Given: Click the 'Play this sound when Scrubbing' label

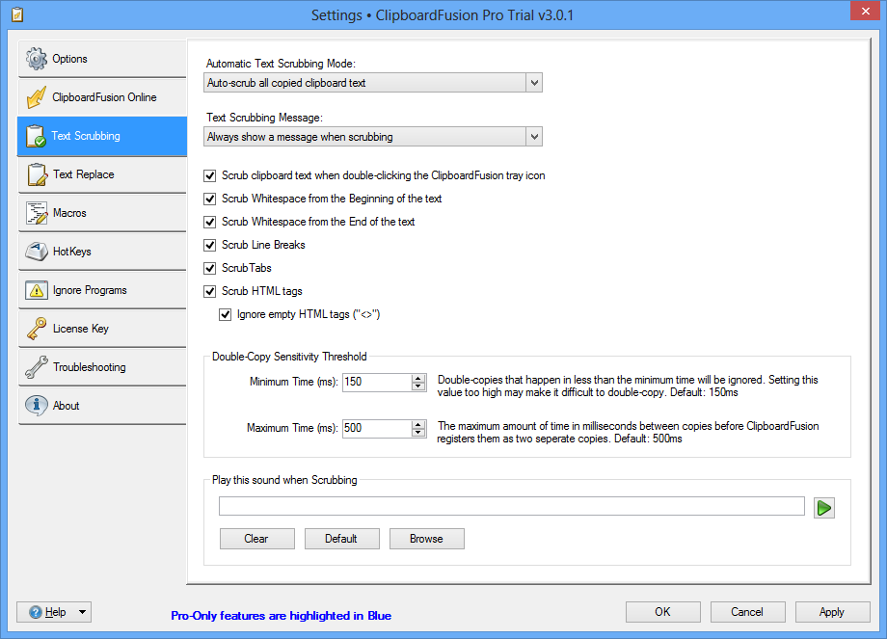Looking at the screenshot, I should click(284, 480).
